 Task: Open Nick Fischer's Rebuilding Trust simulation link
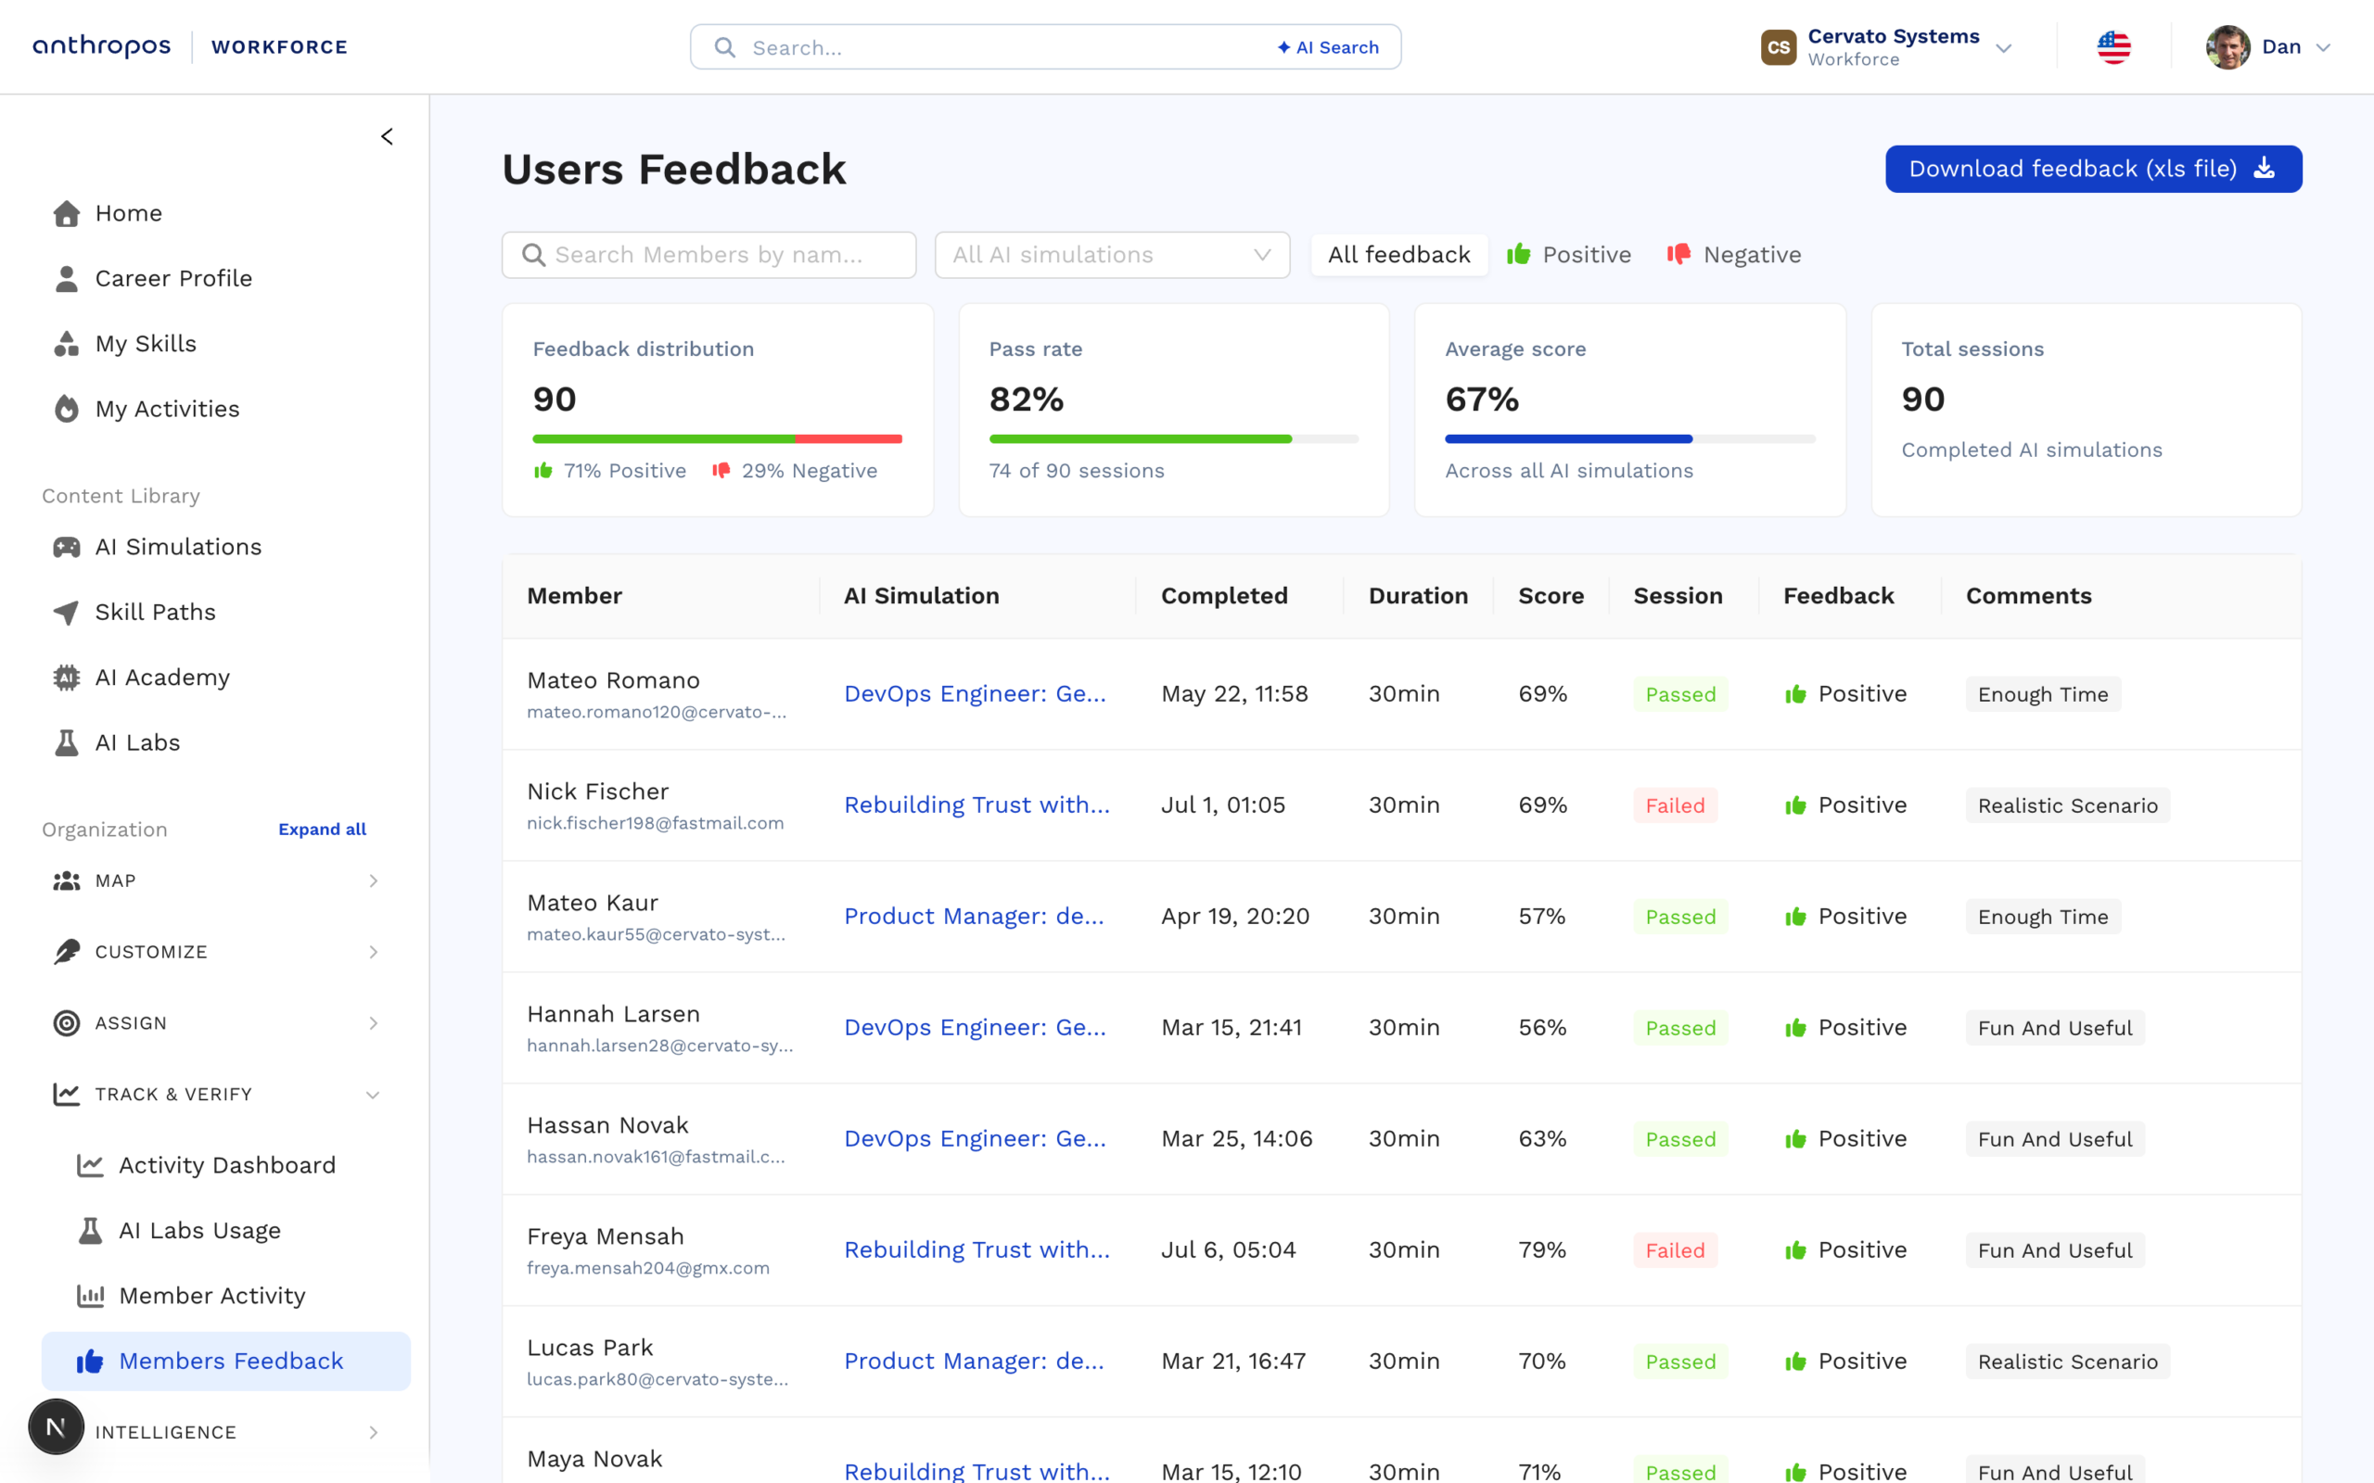click(x=976, y=805)
